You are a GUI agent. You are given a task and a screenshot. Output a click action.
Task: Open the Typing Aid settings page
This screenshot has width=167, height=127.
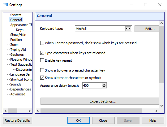[x=18, y=50]
